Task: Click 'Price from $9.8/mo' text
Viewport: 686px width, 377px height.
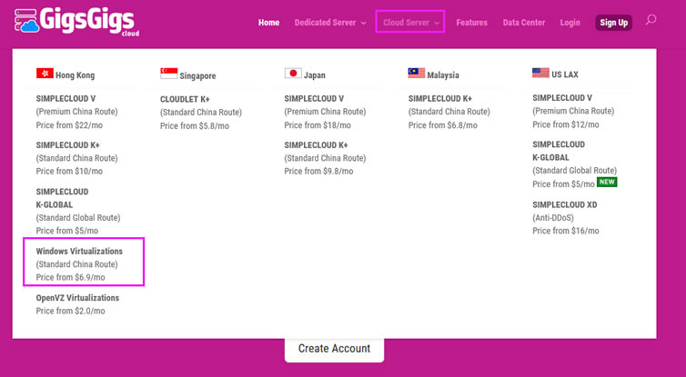Action: point(318,172)
